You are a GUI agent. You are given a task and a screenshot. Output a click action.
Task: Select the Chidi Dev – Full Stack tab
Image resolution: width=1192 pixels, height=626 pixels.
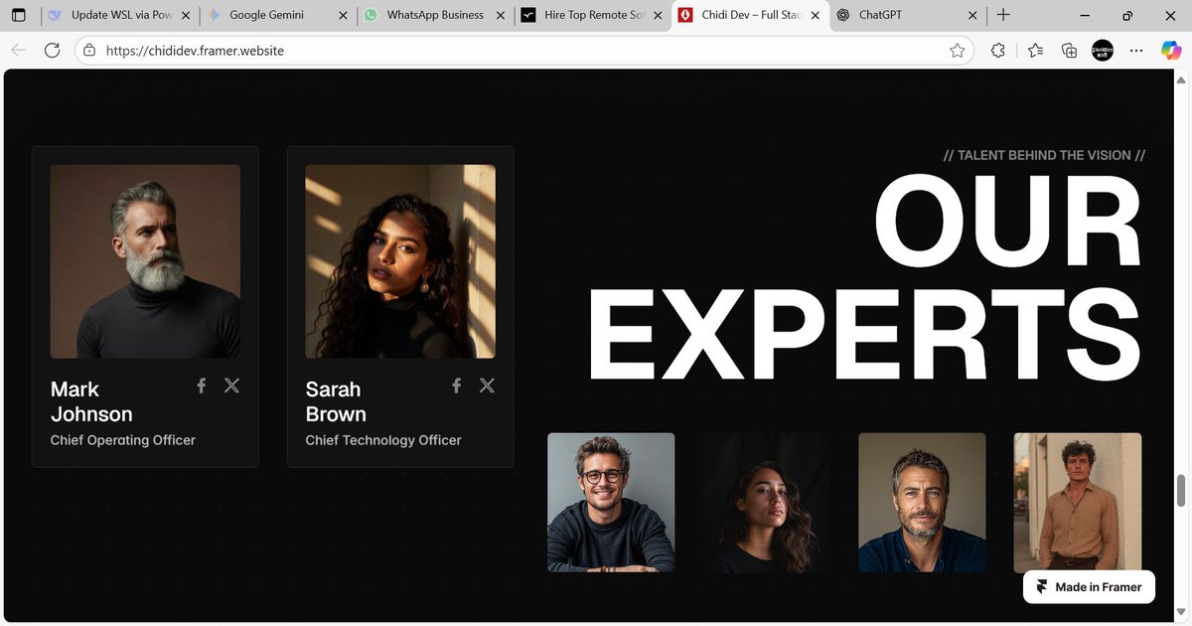[x=751, y=15]
